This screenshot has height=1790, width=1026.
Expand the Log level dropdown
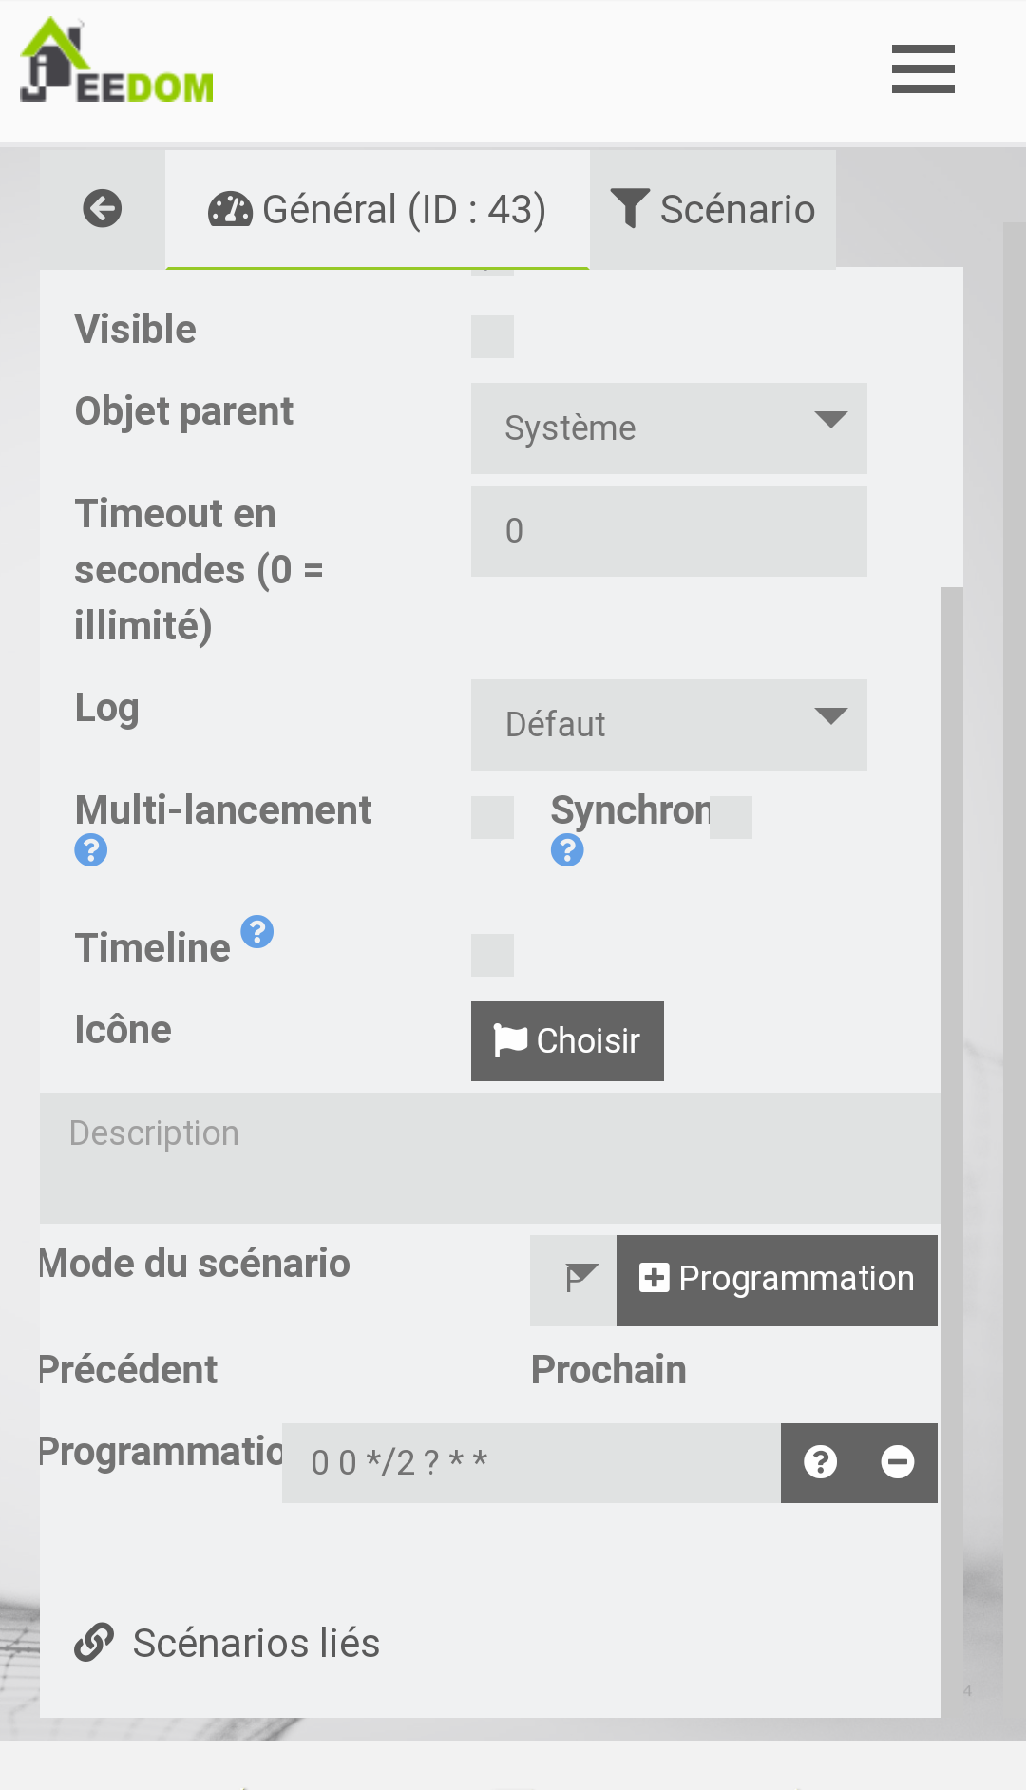point(669,725)
